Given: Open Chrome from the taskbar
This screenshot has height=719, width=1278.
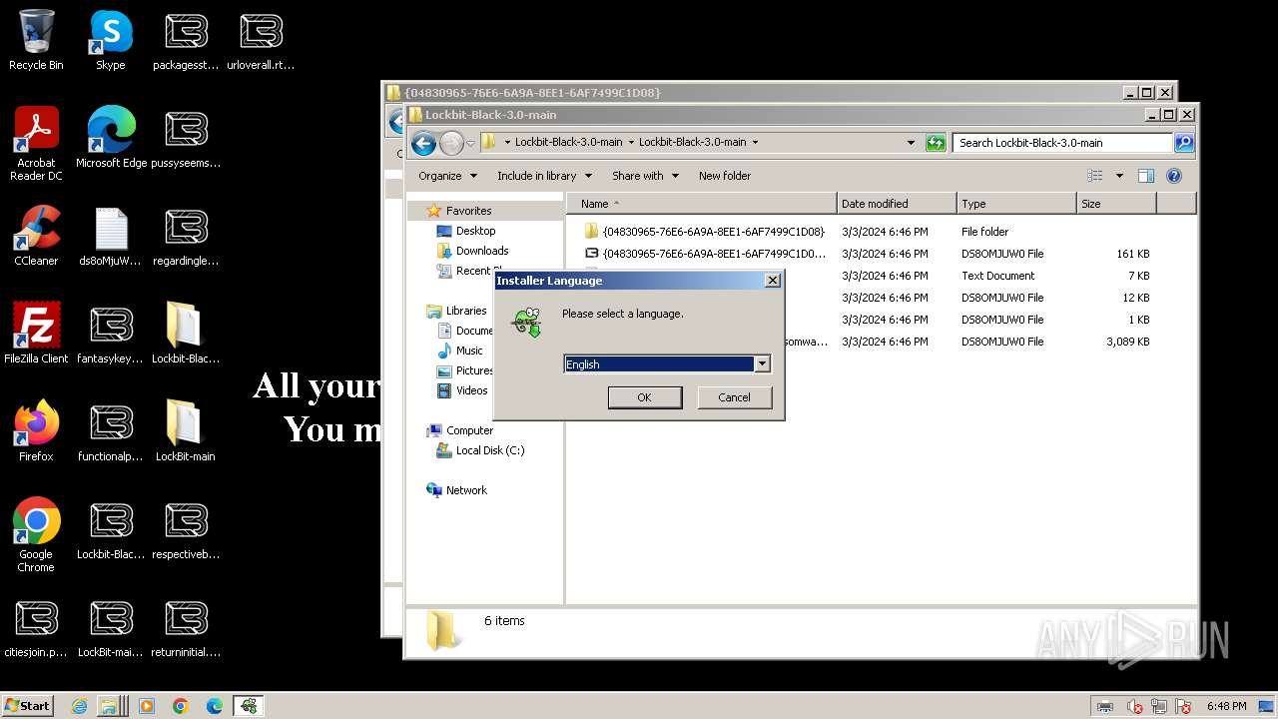Looking at the screenshot, I should (181, 706).
